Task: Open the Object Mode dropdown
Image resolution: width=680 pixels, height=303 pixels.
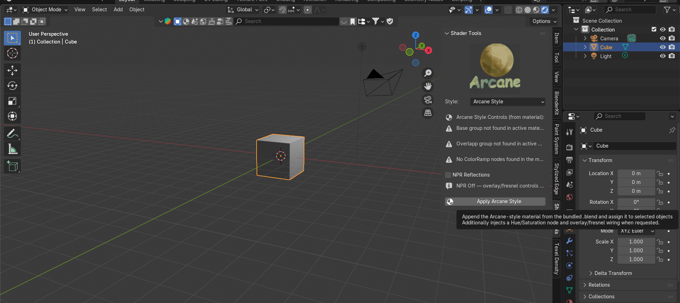Action: click(45, 10)
